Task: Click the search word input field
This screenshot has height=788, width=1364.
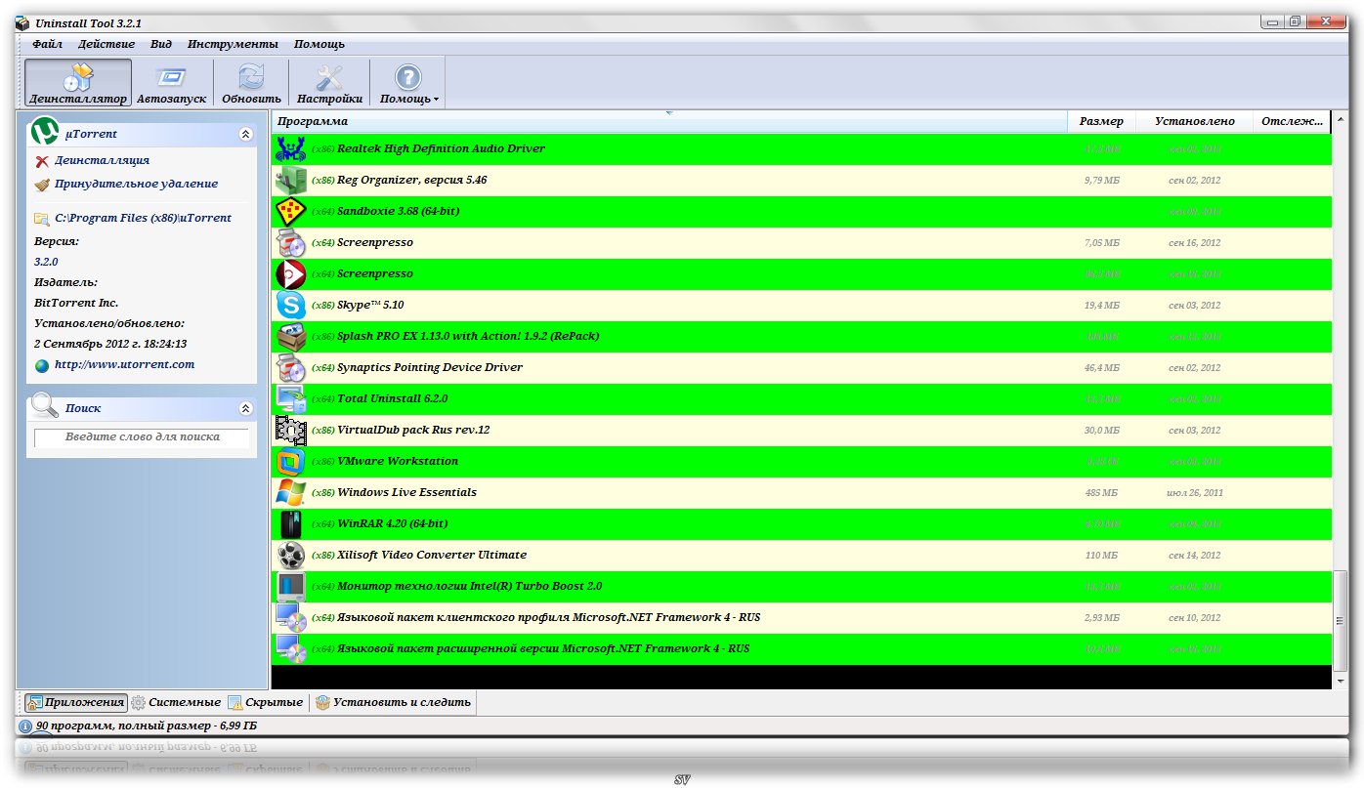Action: pyautogui.click(x=142, y=437)
